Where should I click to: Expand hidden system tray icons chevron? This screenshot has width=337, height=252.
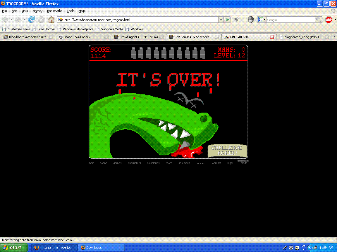click(x=310, y=248)
